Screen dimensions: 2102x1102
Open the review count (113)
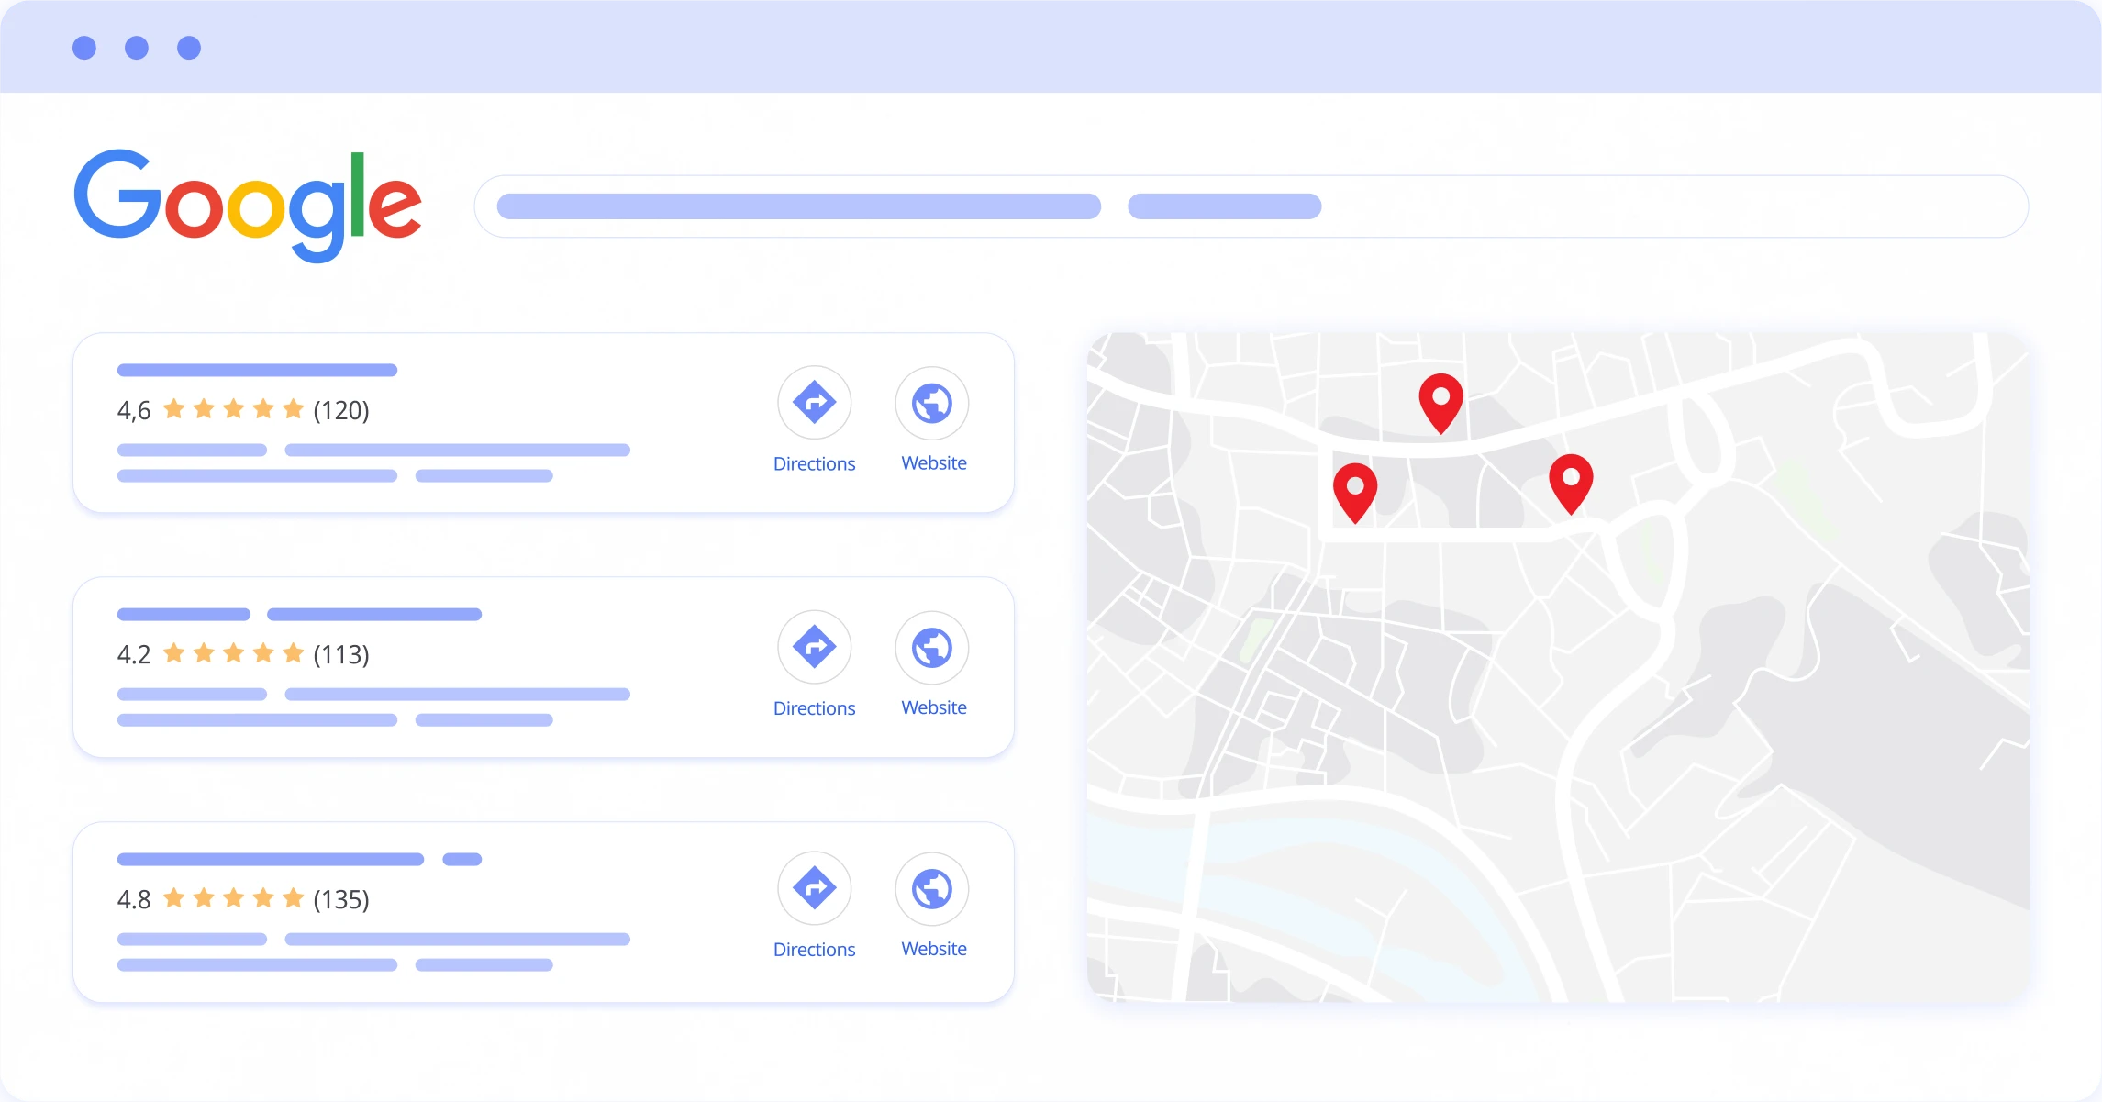(340, 654)
